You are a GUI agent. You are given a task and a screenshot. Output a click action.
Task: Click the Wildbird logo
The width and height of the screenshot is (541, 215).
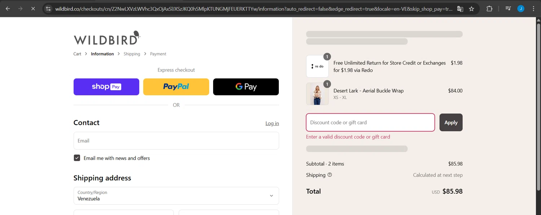point(107,38)
